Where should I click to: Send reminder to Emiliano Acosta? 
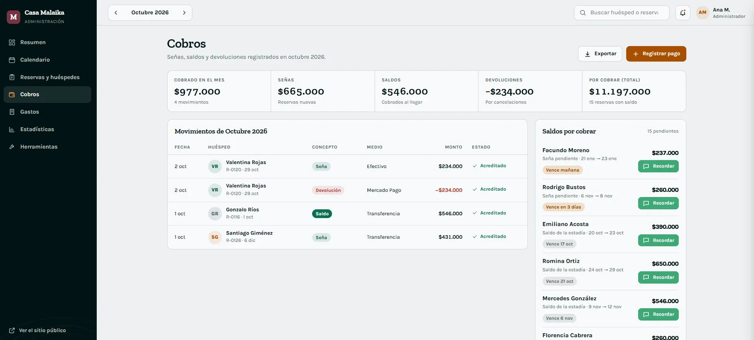click(x=658, y=241)
